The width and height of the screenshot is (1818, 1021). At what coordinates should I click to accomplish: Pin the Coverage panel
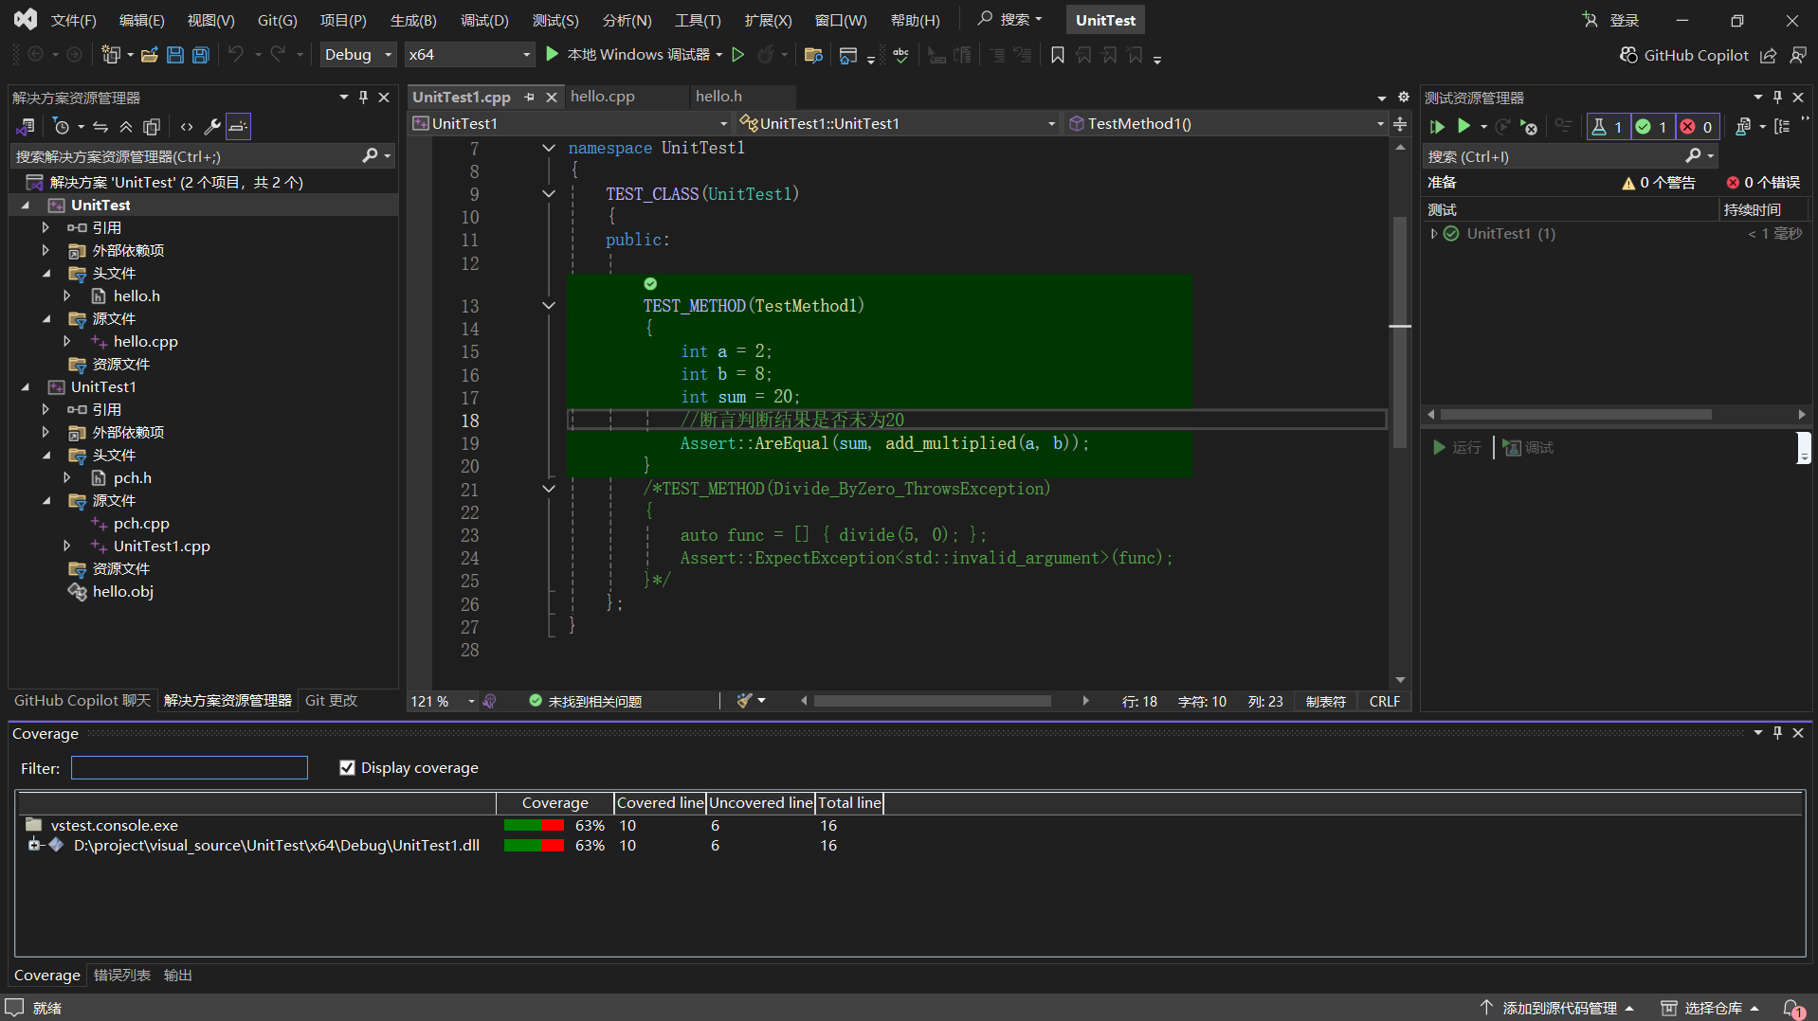[1777, 732]
